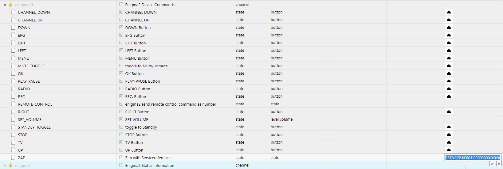This screenshot has height=169, width=503.
Task: Trigger the EPG row's button icon
Action: [x=449, y=35]
